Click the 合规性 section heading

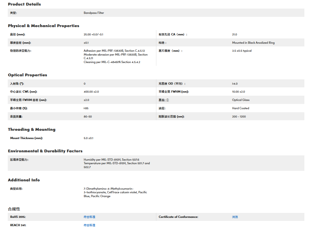14,209
